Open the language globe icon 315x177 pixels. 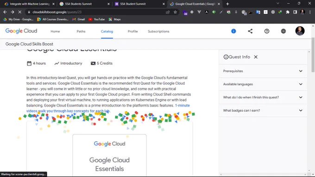pyautogui.click(x=283, y=31)
